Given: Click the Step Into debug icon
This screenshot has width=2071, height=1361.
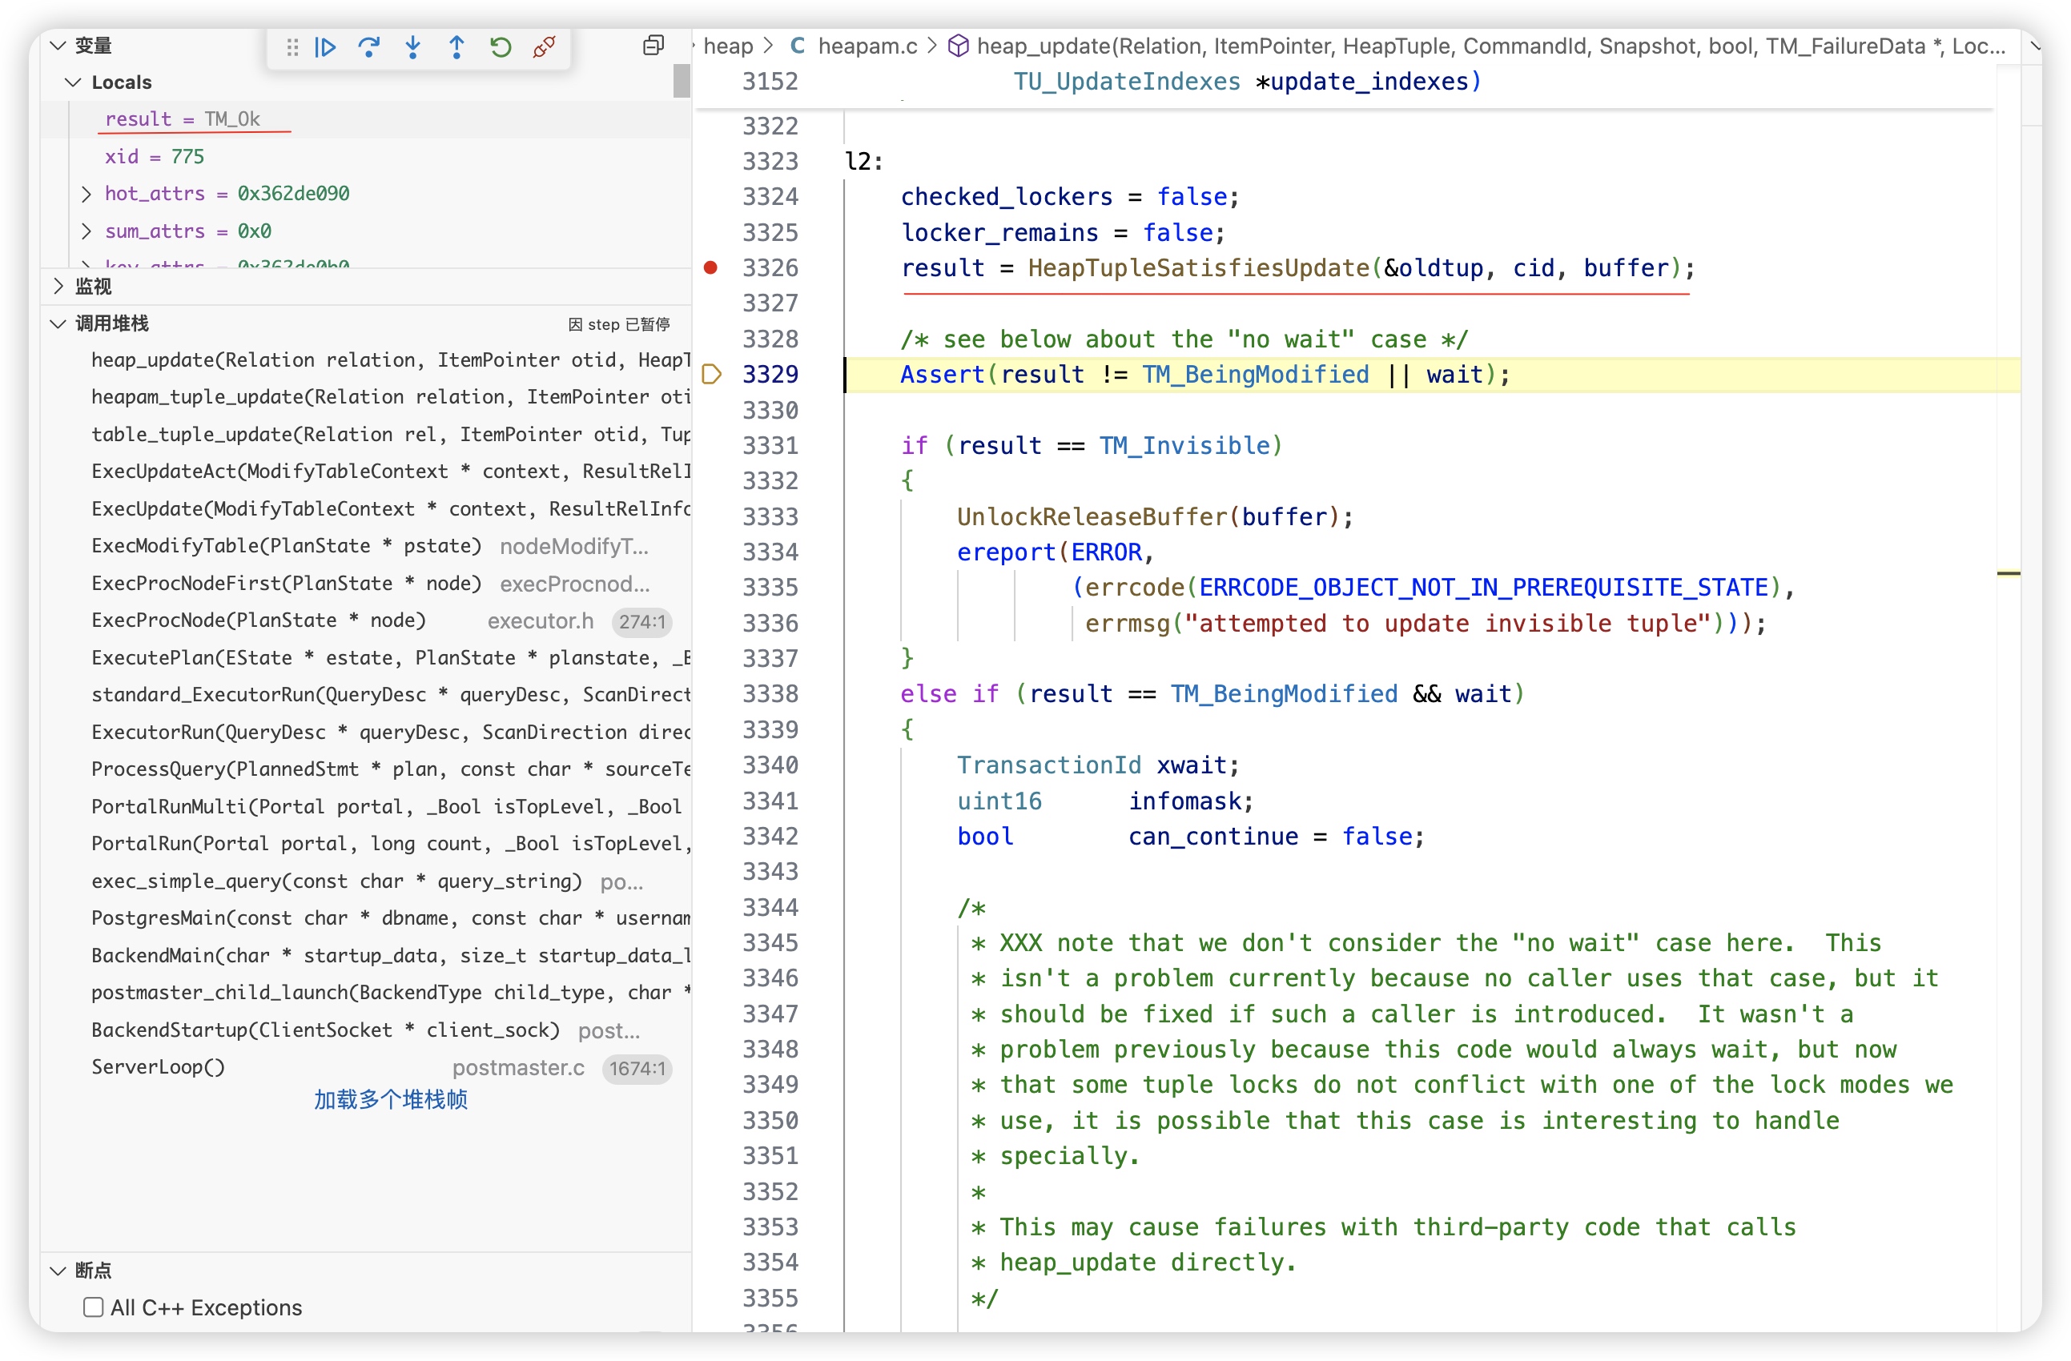Looking at the screenshot, I should coord(413,47).
